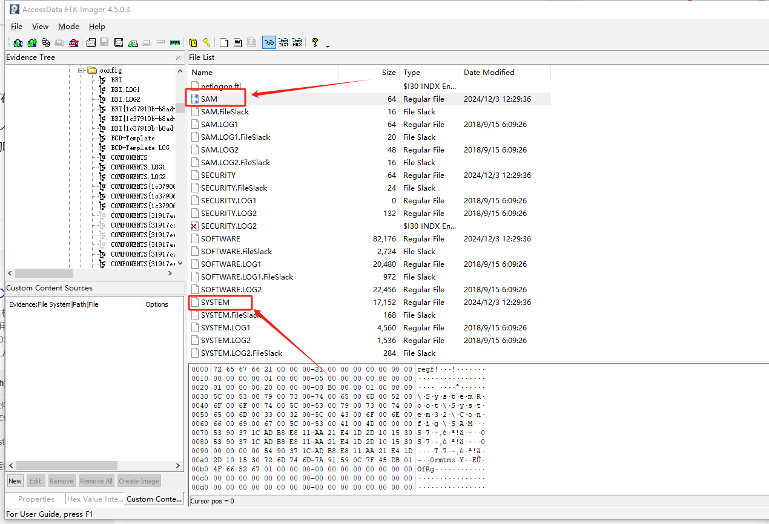The image size is (769, 524).
Task: Sort file list by Size column
Action: pos(369,72)
